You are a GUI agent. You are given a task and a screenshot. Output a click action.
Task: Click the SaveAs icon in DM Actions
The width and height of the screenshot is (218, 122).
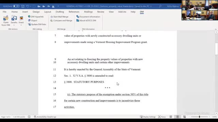(14, 18)
